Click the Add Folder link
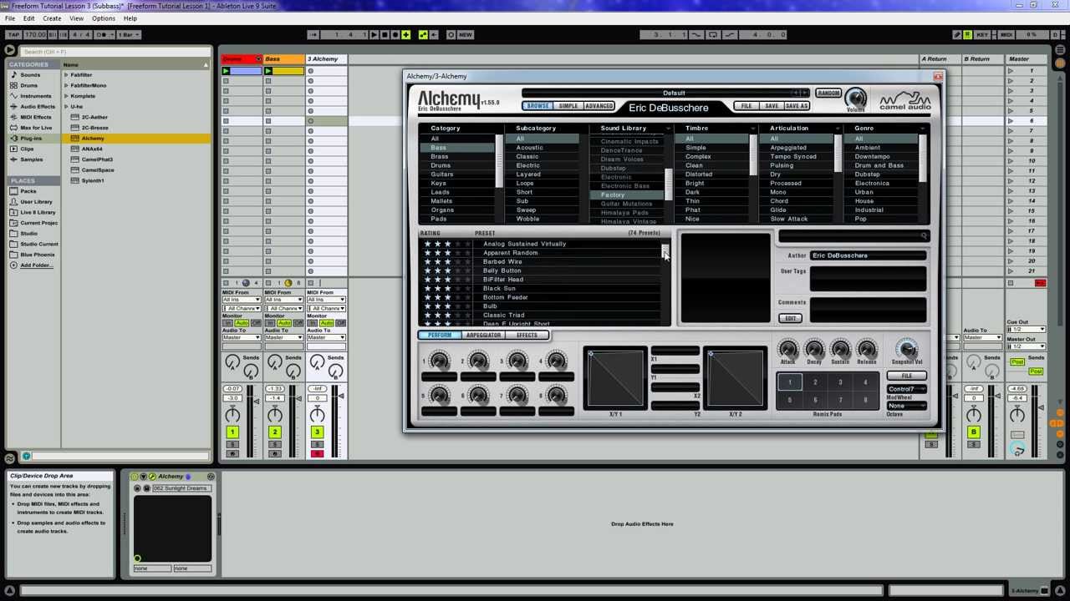Image resolution: width=1070 pixels, height=601 pixels. point(36,265)
